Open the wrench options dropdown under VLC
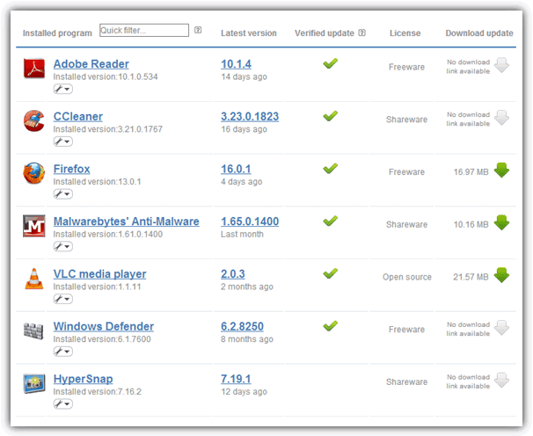533x436 pixels. (62, 299)
